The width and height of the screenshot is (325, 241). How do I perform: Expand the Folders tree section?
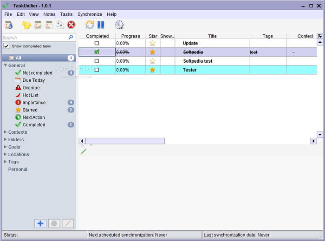point(6,139)
